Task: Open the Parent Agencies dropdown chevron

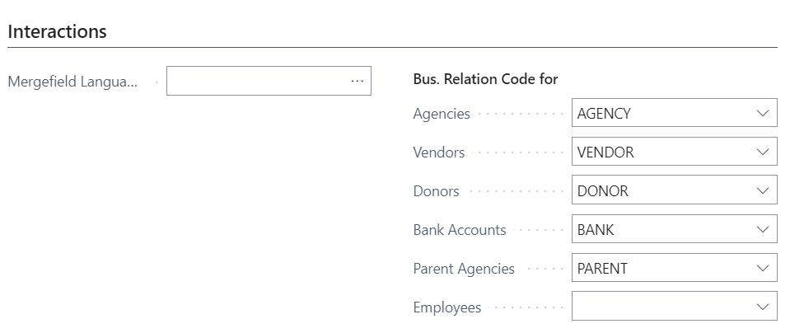Action: (x=762, y=269)
